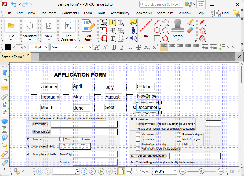
Task: Jump to the last page
Action: point(92,171)
